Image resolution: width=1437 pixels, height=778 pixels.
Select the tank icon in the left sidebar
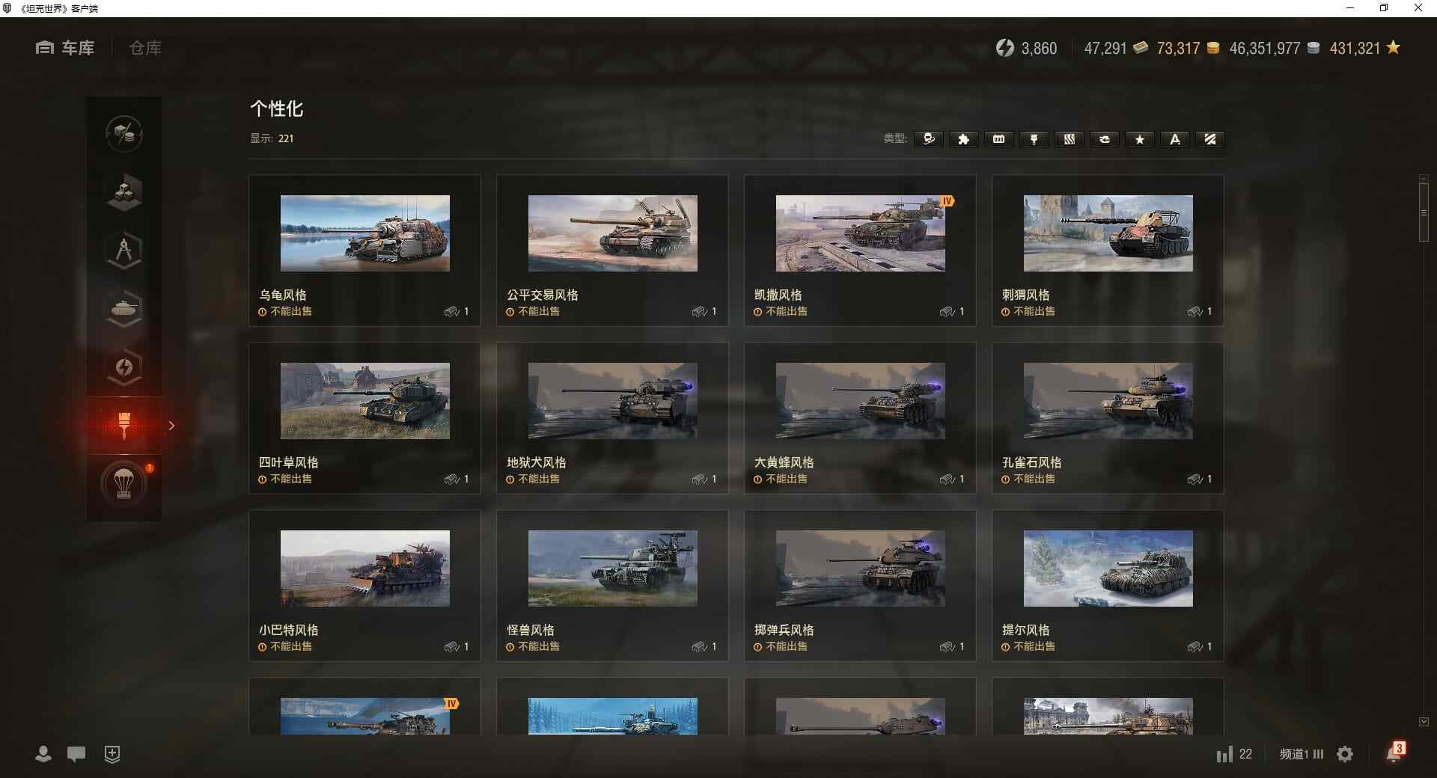pos(124,309)
